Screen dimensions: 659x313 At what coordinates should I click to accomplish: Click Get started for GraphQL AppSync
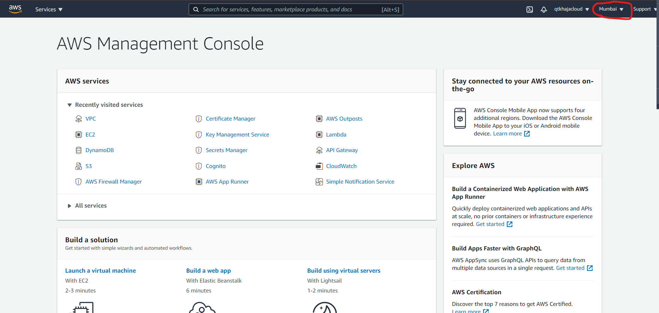[x=574, y=268]
